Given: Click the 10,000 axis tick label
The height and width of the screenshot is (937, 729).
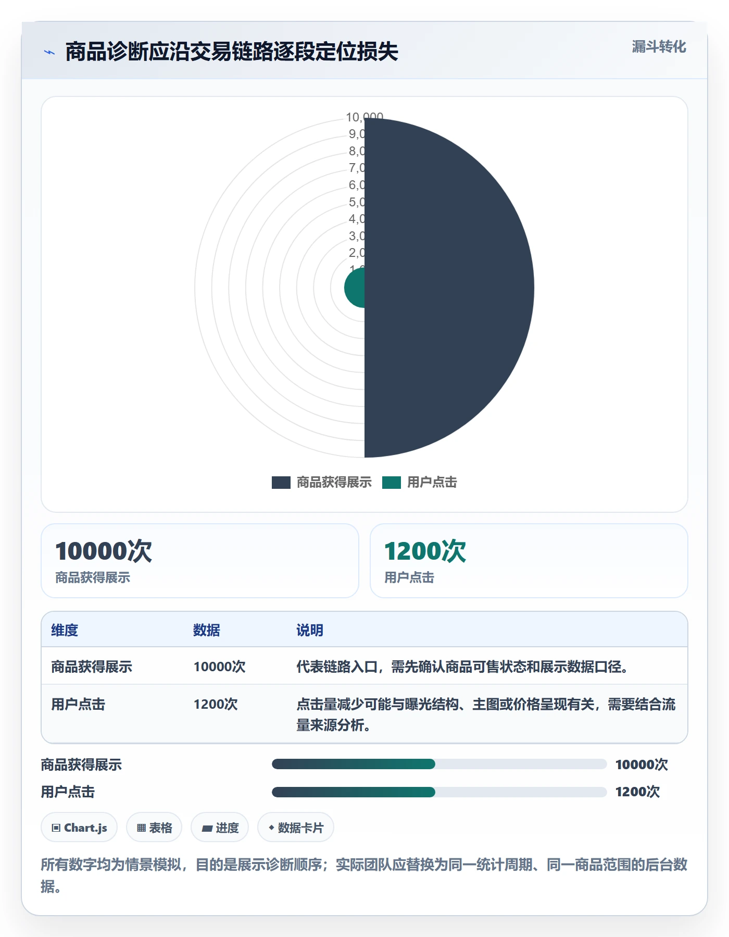Looking at the screenshot, I should click(364, 117).
